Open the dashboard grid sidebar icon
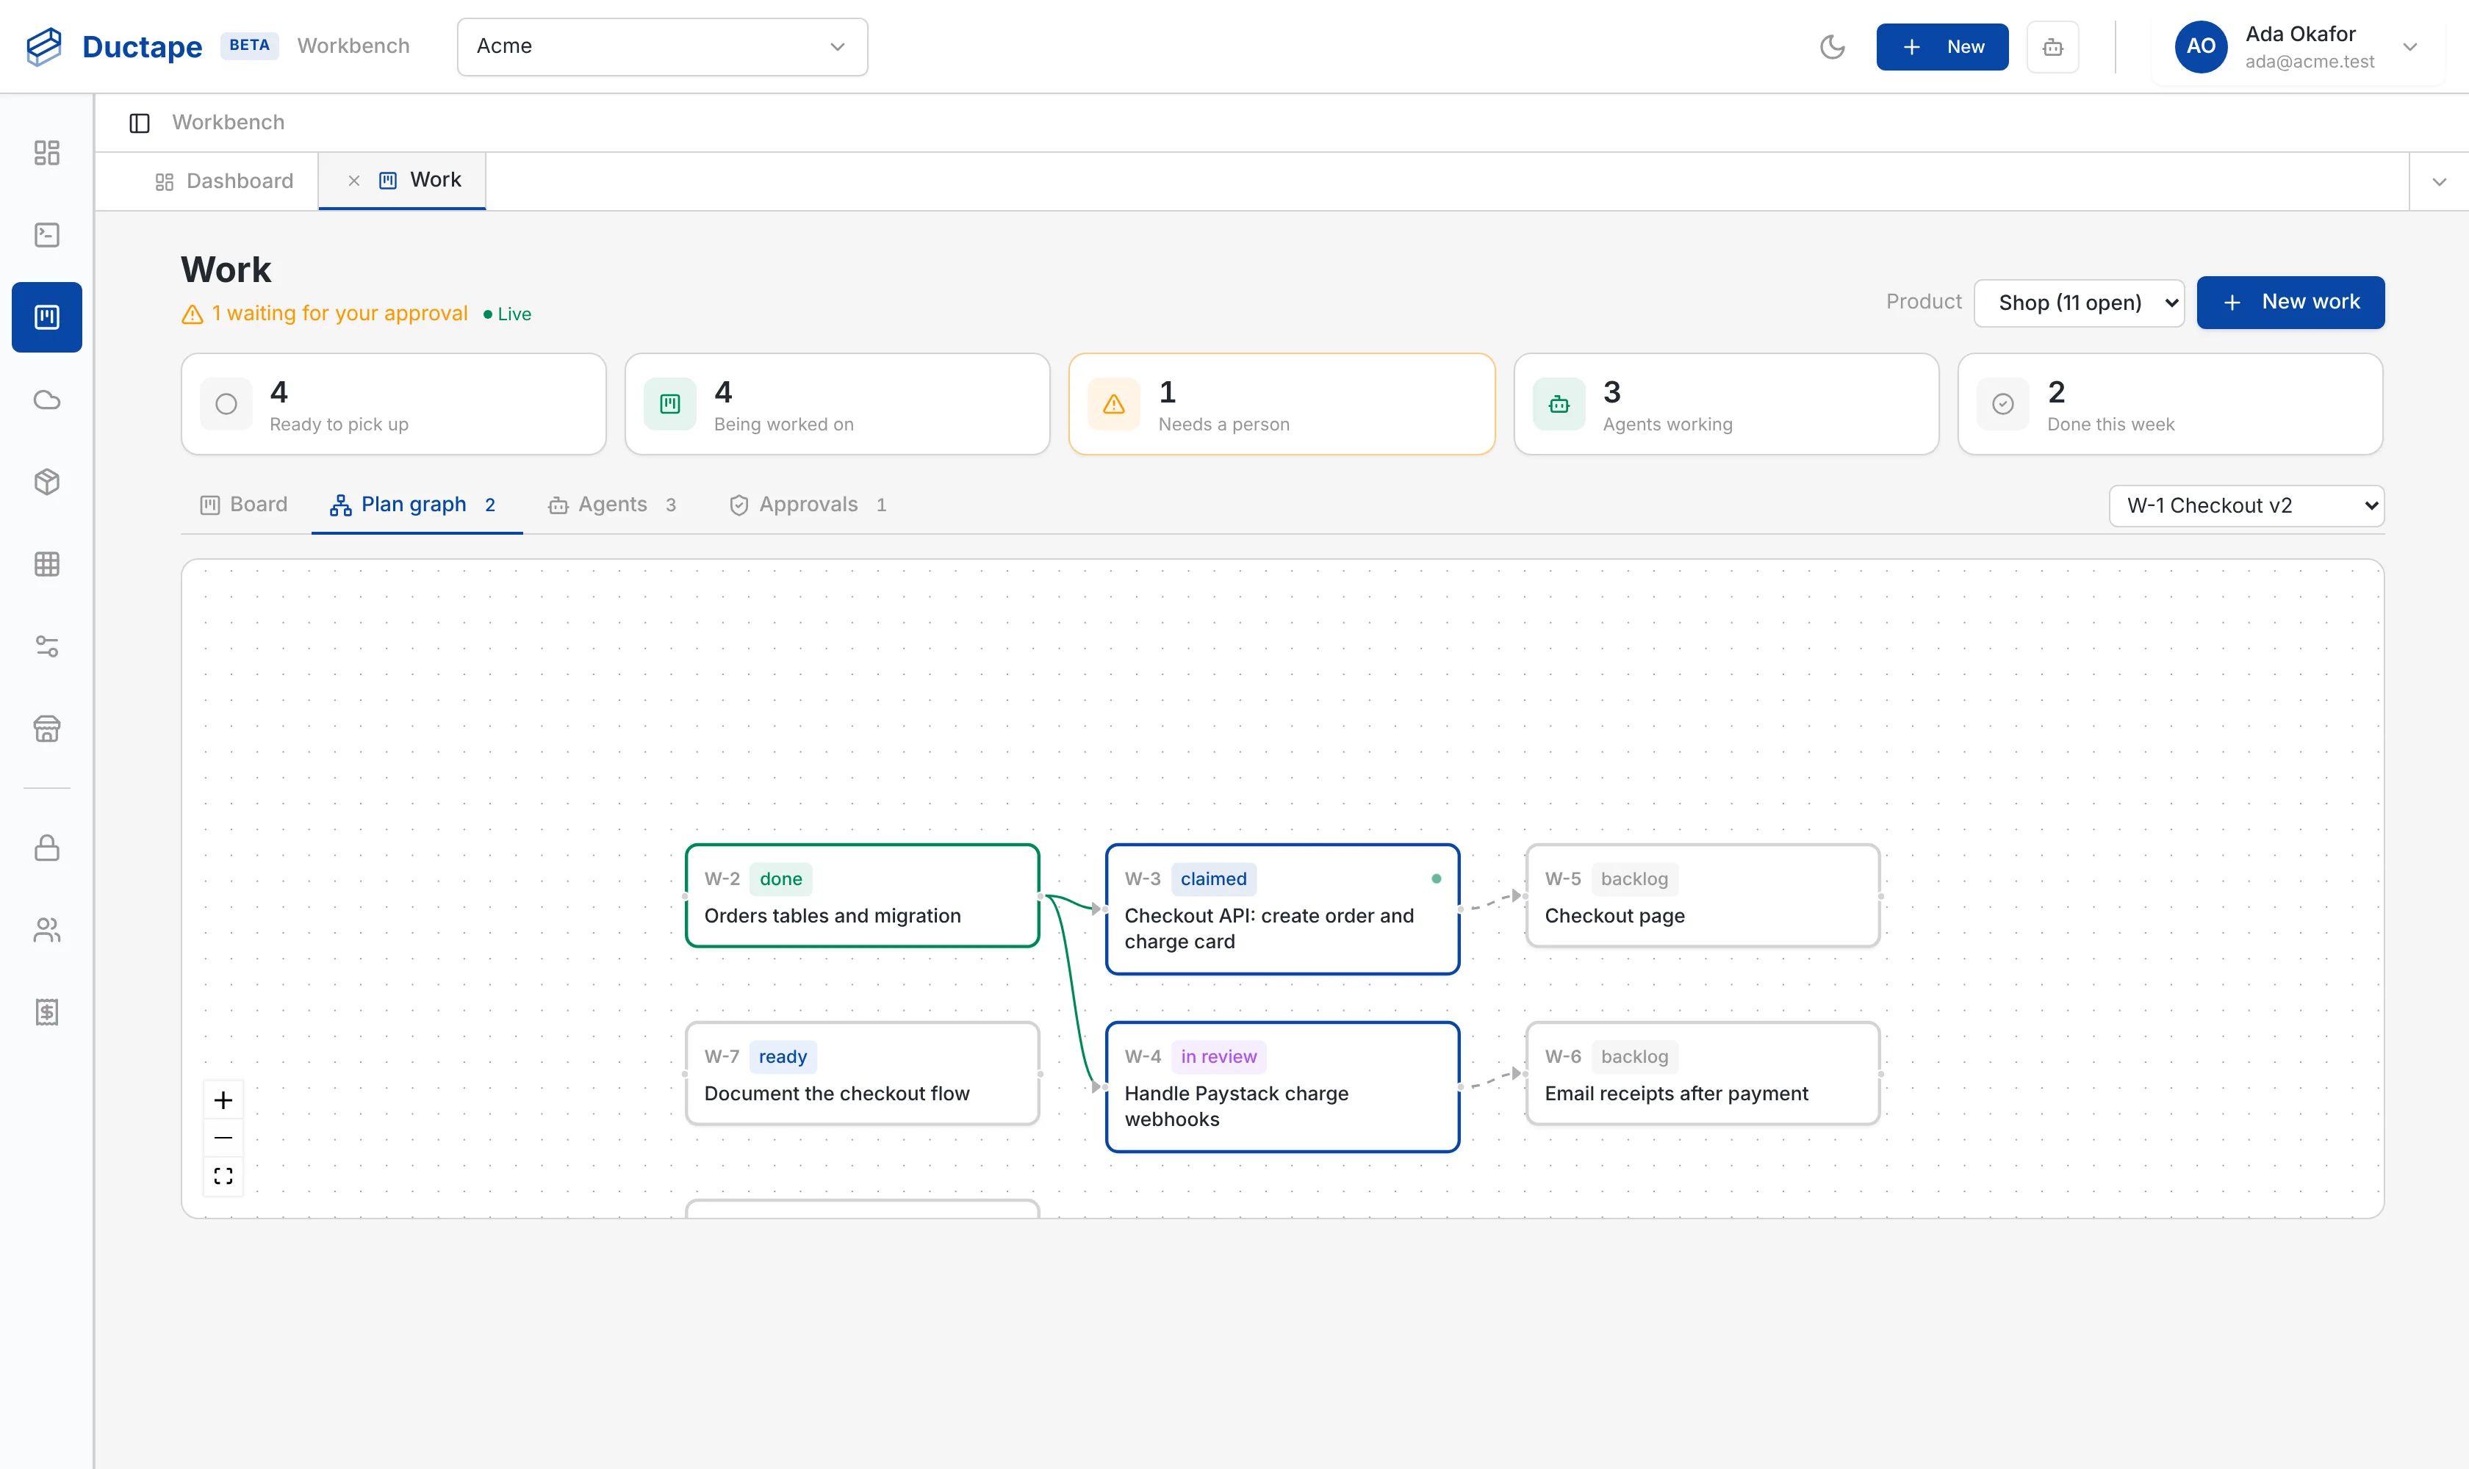 46,153
